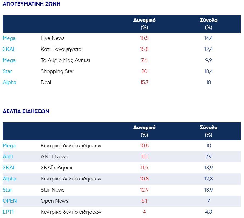Click the Mega link beside Το Αύριο Μας Ανήκει

(9, 60)
